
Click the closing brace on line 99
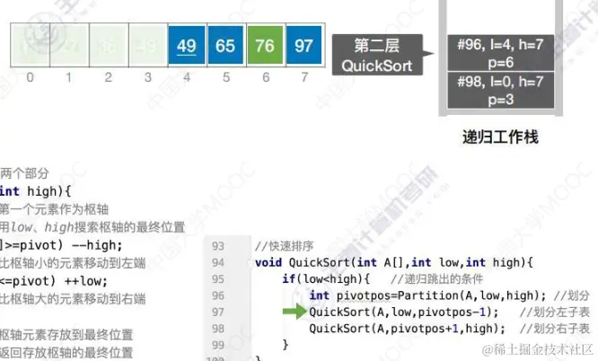coord(286,344)
